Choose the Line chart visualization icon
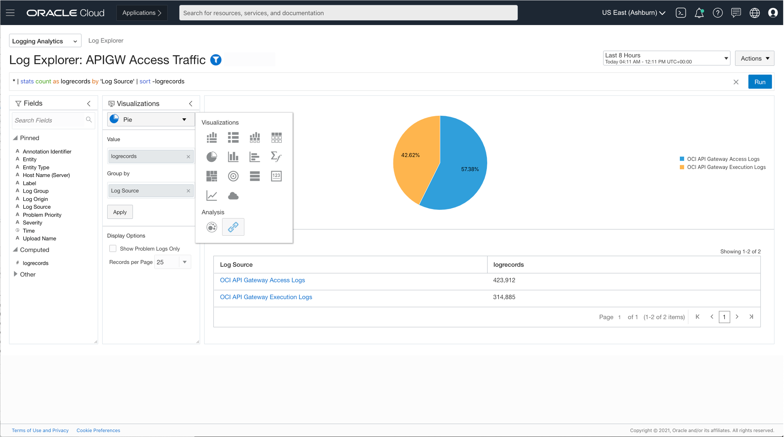 pos(211,196)
